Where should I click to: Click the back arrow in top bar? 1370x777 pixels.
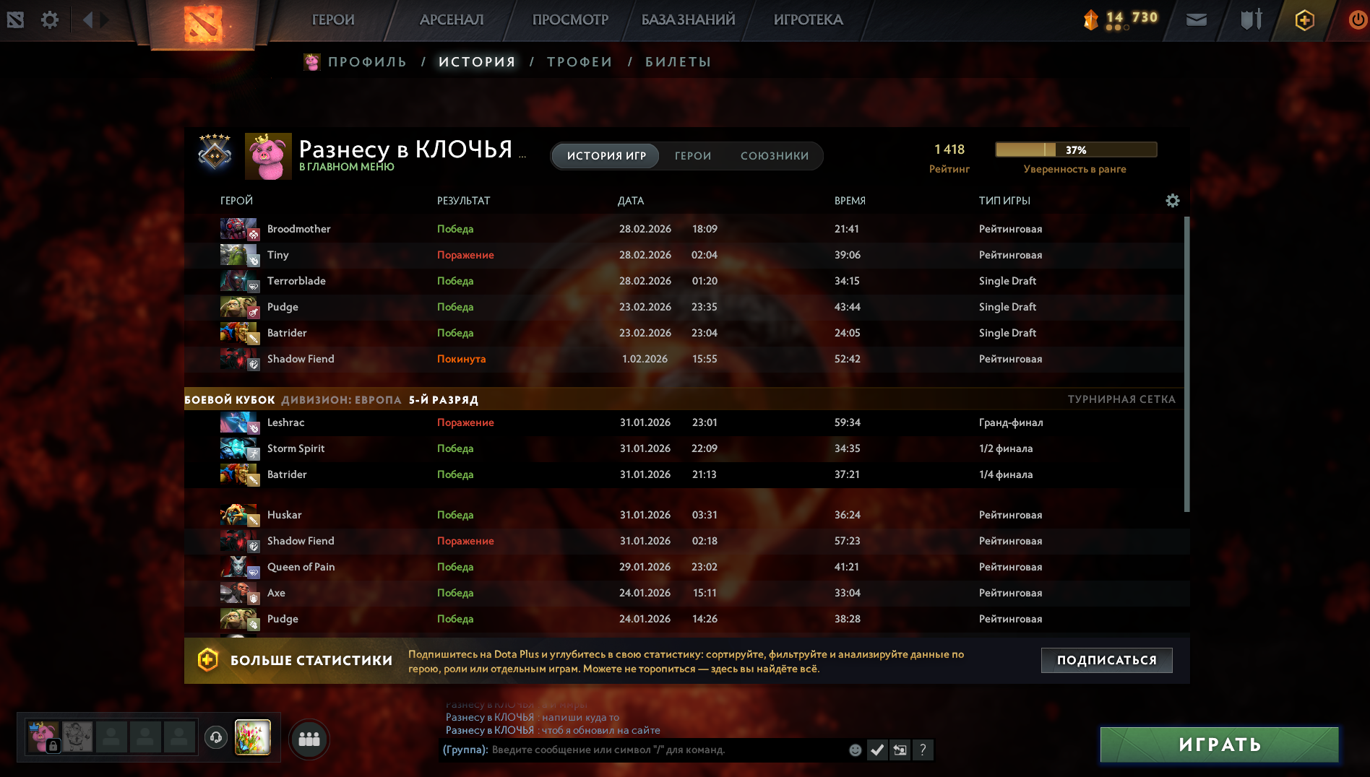pos(88,19)
